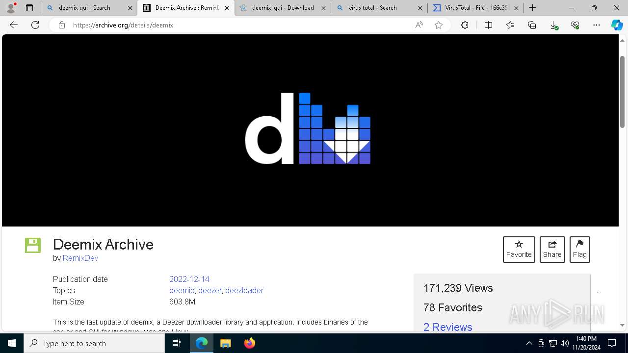Open the RemixDev author link
This screenshot has width=628, height=353.
(80, 258)
